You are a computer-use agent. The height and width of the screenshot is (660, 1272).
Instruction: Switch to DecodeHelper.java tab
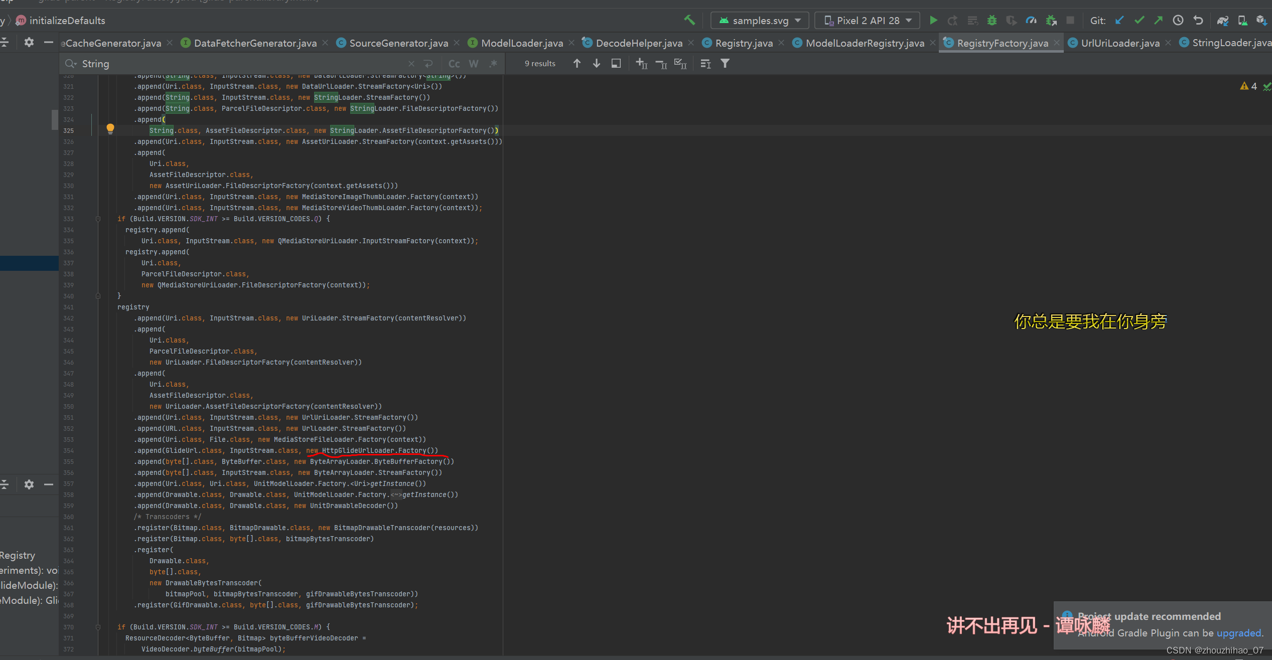(x=639, y=43)
